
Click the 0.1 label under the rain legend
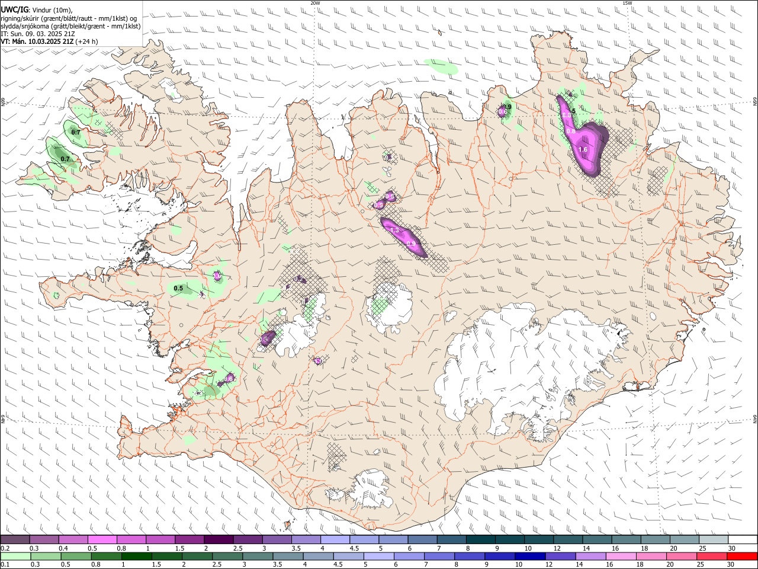click(x=5, y=564)
